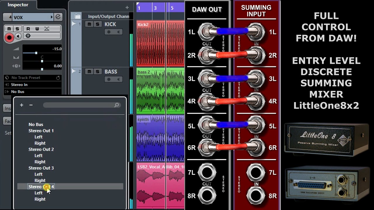Choose Stereo Out 1 in the routing popup
Viewport: 374px width, 210px height.
[x=41, y=131]
